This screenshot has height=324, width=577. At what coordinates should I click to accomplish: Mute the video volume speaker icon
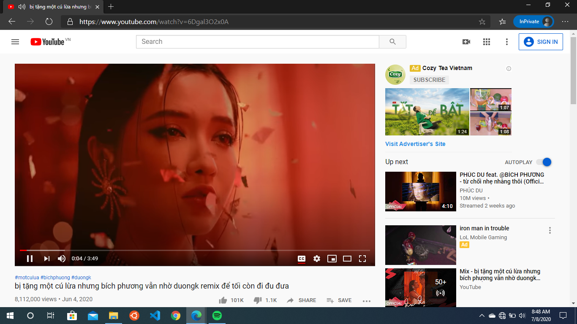(x=62, y=259)
